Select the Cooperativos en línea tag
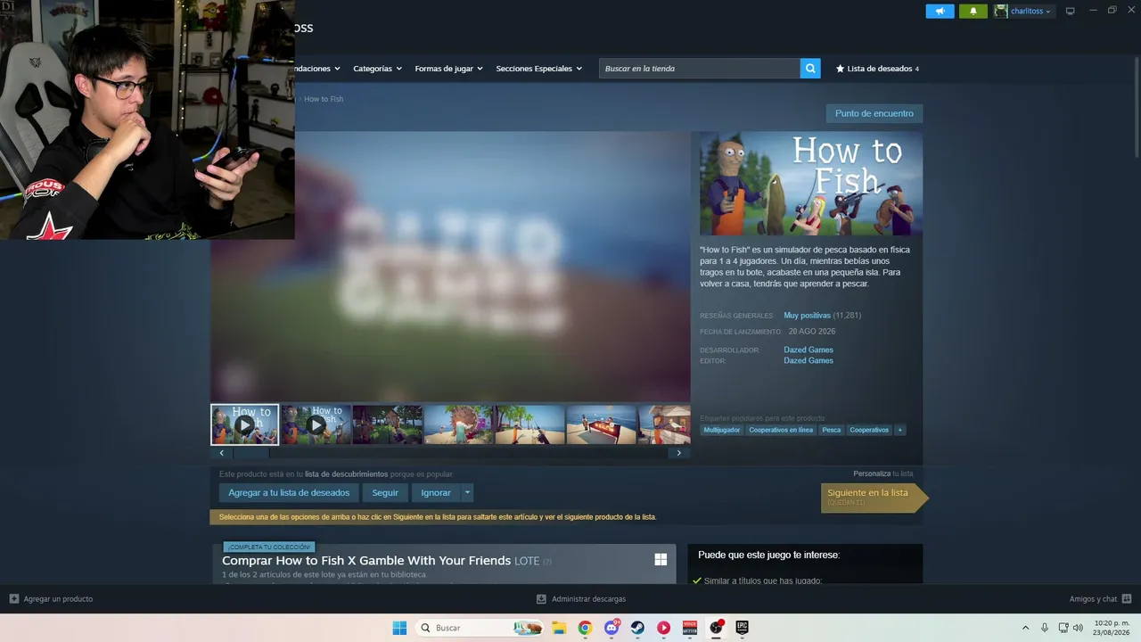Viewport: 1141px width, 642px height. point(781,430)
